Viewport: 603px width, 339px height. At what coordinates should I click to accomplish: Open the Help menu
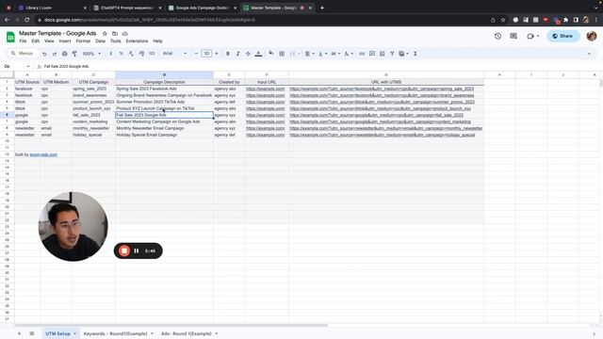(157, 41)
